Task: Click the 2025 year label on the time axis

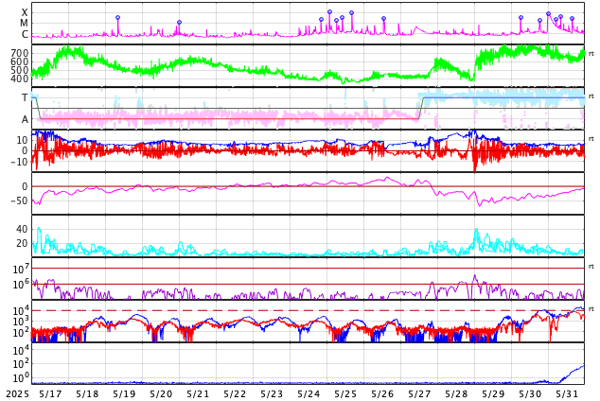Action: pos(17,393)
